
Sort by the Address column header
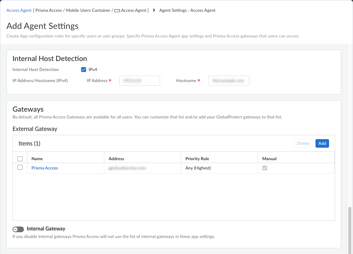(116, 159)
